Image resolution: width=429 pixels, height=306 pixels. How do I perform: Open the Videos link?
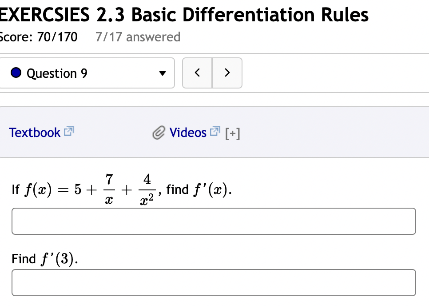coord(188,132)
